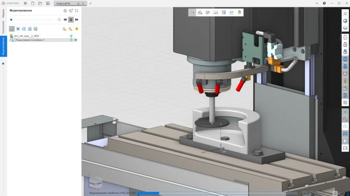This screenshot has height=196, width=350.
Task: Click the bottom icon of right toolbar
Action: [x=345, y=148]
